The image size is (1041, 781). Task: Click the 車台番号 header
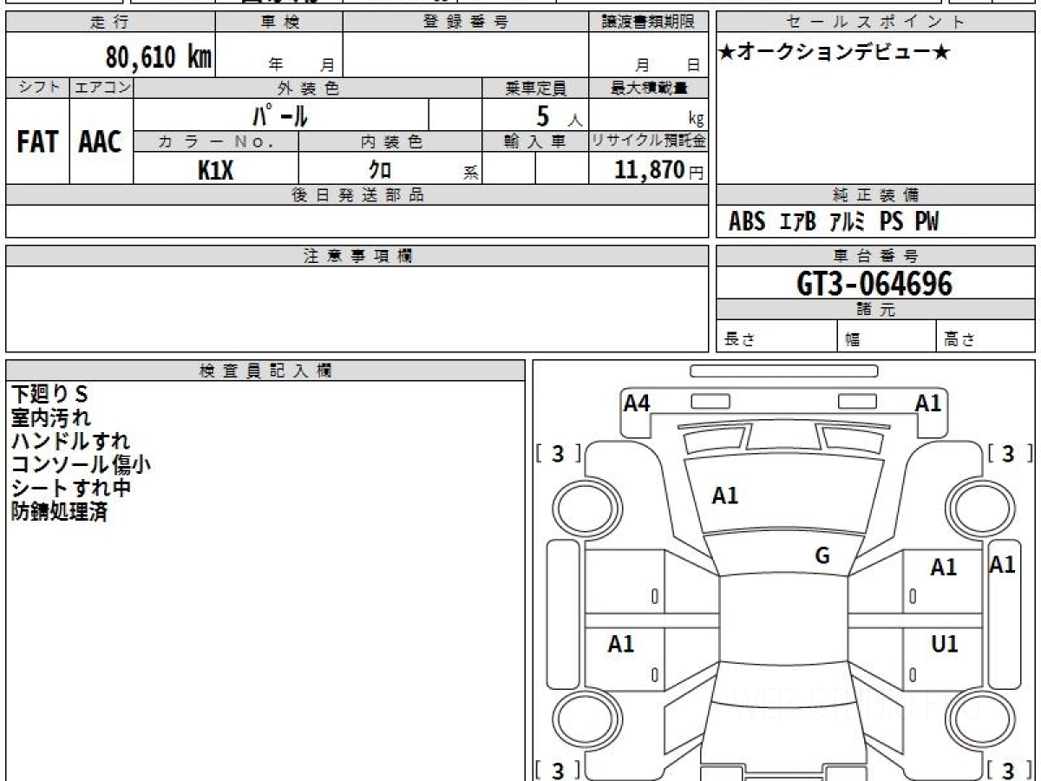875,256
